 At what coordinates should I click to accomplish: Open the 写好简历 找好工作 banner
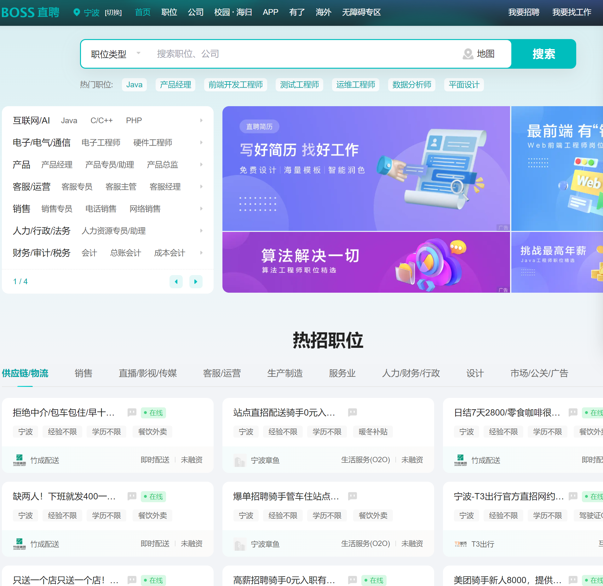[366, 168]
